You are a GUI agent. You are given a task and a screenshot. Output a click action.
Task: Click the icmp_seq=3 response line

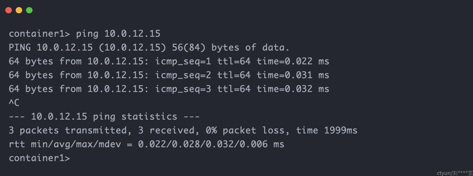[169, 89]
